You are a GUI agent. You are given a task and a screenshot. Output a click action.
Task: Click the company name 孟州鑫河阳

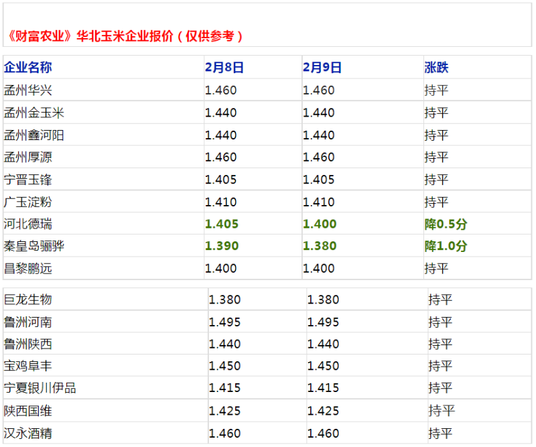coord(34,135)
